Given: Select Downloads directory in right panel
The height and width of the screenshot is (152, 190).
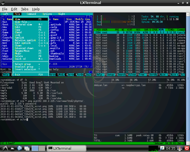Looking at the screenshot, I should click(70, 59).
